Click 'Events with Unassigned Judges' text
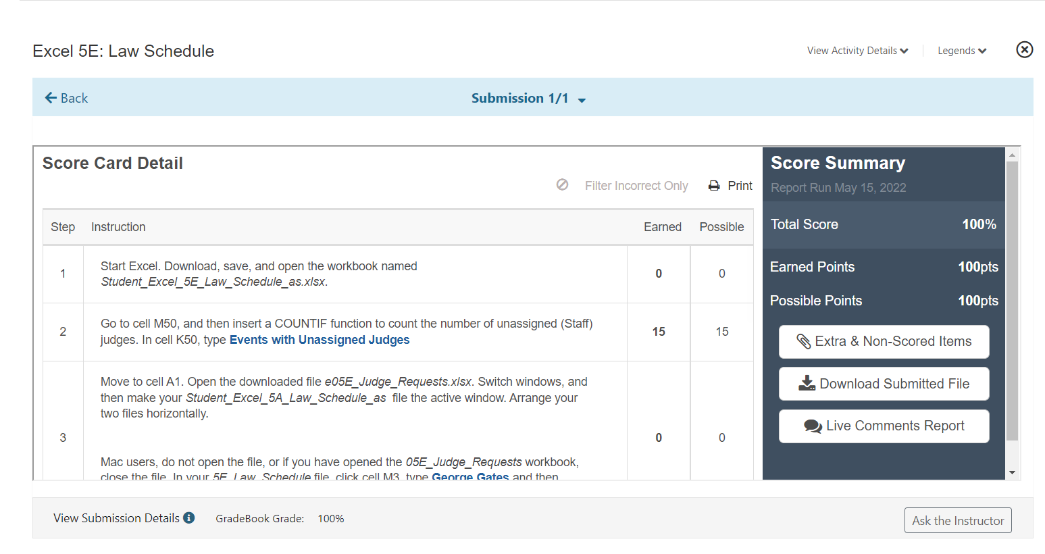 [x=320, y=340]
